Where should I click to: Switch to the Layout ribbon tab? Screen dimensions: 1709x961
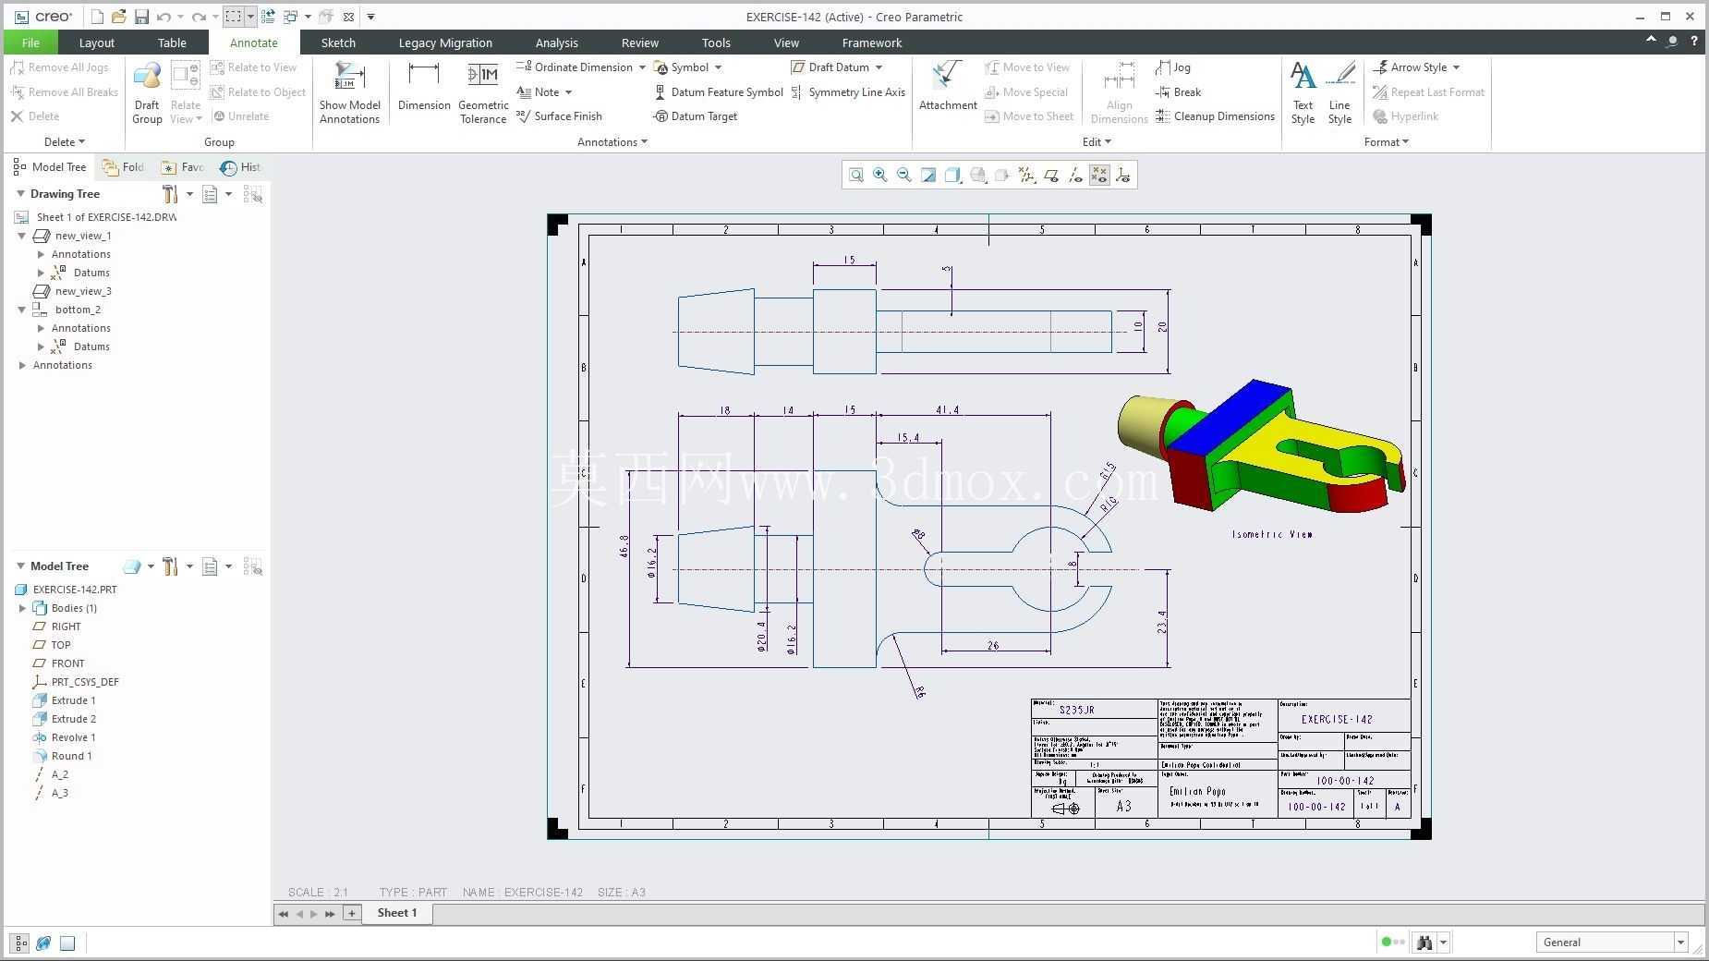point(97,43)
